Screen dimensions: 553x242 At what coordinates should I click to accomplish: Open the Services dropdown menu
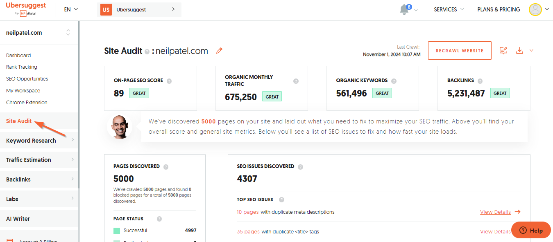(449, 9)
